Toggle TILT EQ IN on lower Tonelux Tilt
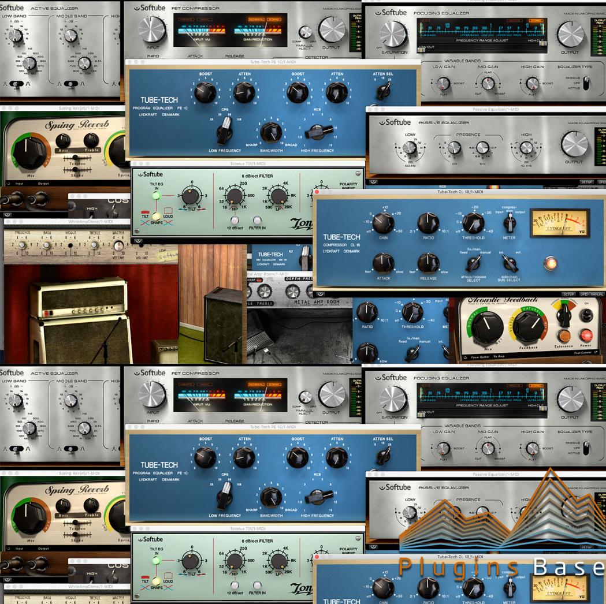Viewport: 606px width, 604px height. pyautogui.click(x=156, y=560)
